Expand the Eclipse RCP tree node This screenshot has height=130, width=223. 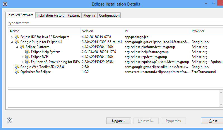[x=22, y=57]
